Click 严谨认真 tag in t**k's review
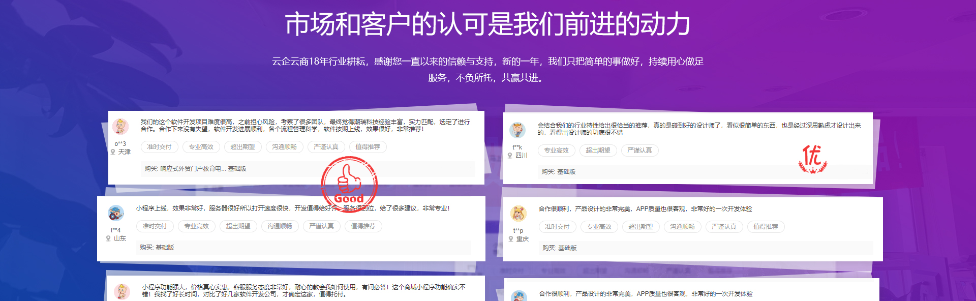The height and width of the screenshot is (301, 976). 640,150
